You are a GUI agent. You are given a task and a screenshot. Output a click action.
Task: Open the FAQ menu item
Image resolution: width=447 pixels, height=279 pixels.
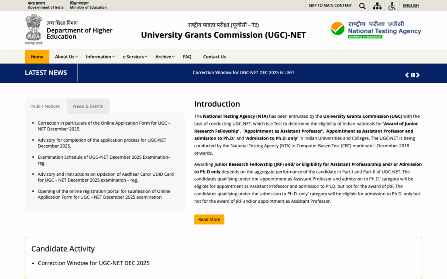pos(187,56)
